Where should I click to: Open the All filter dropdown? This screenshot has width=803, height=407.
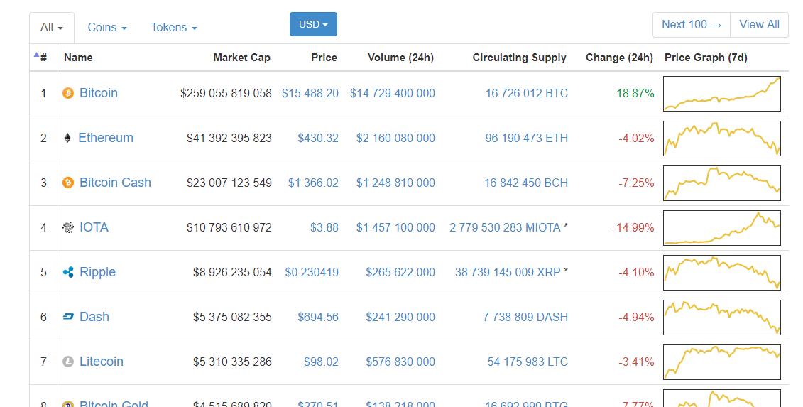pyautogui.click(x=52, y=28)
